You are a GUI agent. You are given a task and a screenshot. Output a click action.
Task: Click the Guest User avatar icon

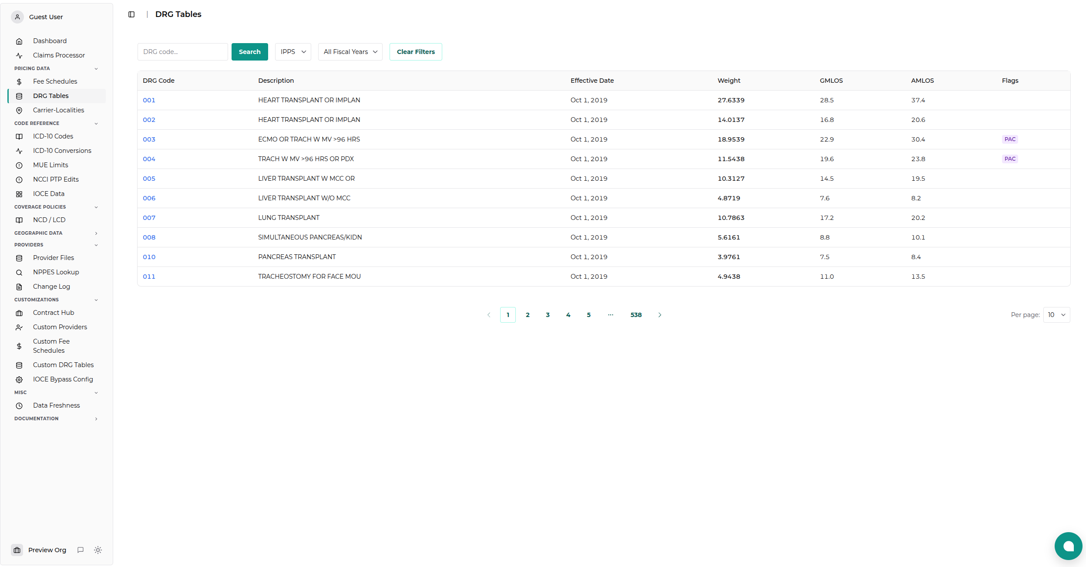(17, 17)
